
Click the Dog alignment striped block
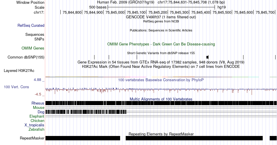point(86,112)
